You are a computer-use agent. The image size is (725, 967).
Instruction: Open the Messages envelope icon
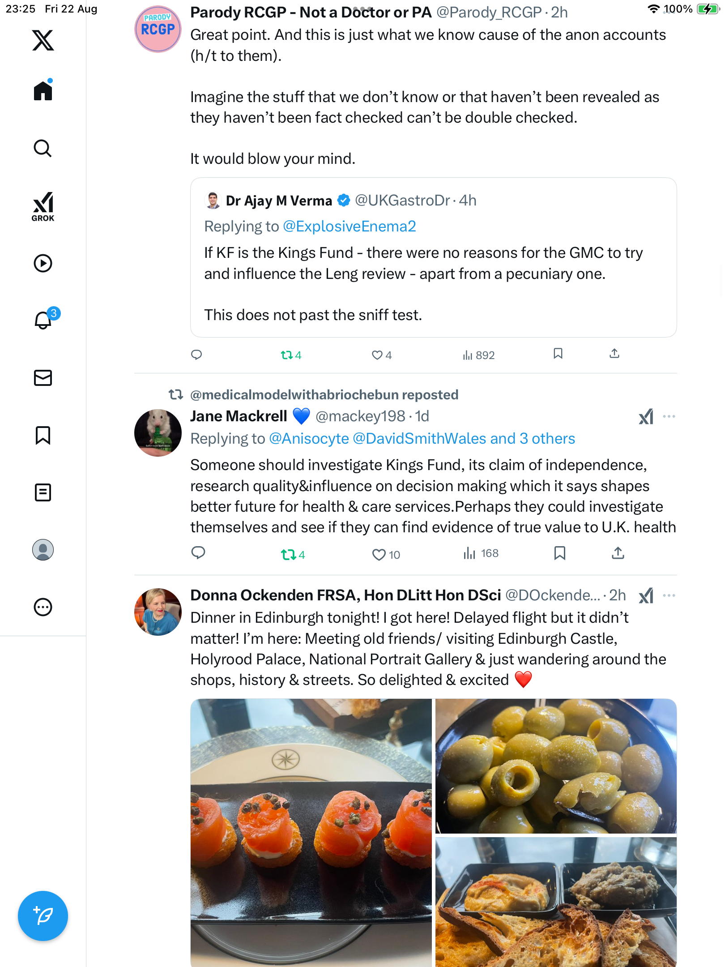[x=43, y=378]
